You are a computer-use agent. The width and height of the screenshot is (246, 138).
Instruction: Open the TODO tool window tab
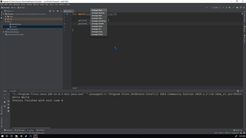pos(40,130)
